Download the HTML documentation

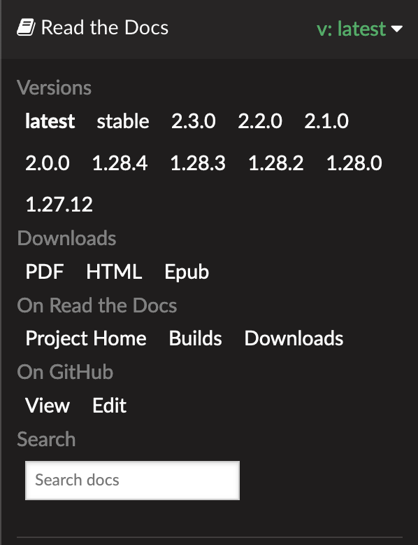click(114, 272)
